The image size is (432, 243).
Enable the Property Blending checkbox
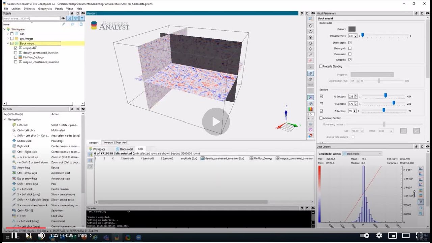pos(321,66)
